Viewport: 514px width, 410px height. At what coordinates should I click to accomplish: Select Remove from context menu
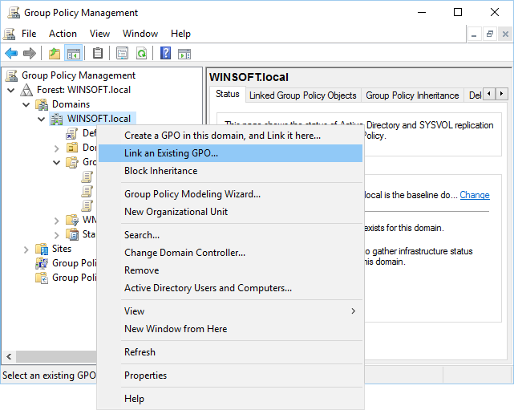tap(230, 270)
